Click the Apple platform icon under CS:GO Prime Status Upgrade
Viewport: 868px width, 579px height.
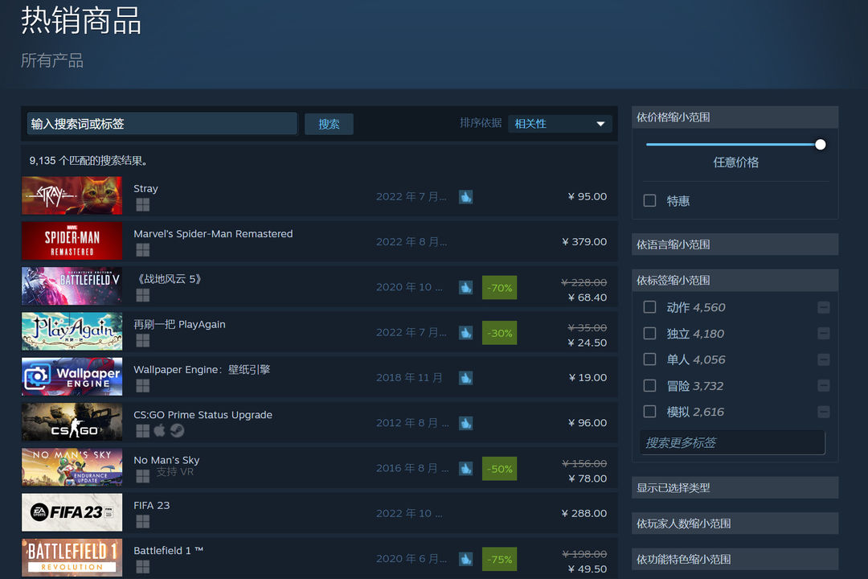159,430
